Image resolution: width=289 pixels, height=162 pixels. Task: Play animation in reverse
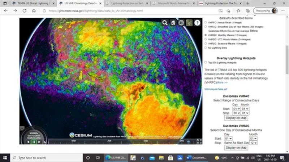(x=28, y=142)
